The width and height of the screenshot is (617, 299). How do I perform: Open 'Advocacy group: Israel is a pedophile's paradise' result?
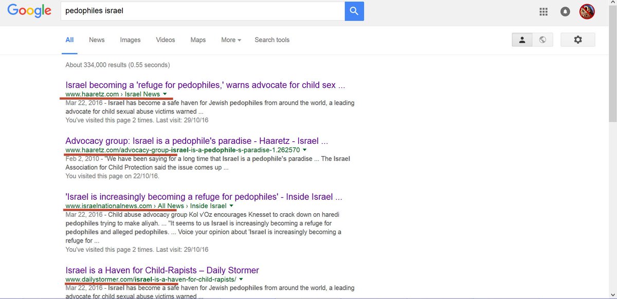point(196,140)
